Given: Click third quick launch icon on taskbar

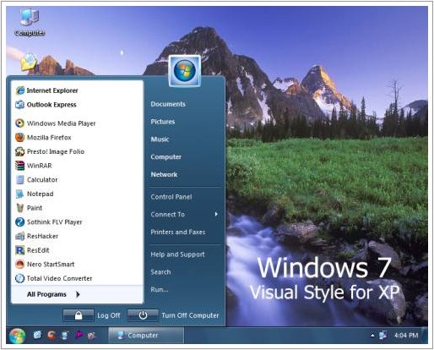Looking at the screenshot, I should [65, 335].
